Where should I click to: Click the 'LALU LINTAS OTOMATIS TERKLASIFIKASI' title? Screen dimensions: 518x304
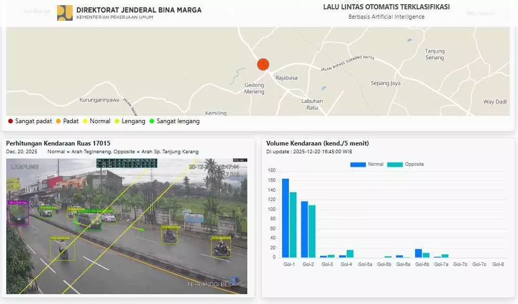tap(386, 7)
